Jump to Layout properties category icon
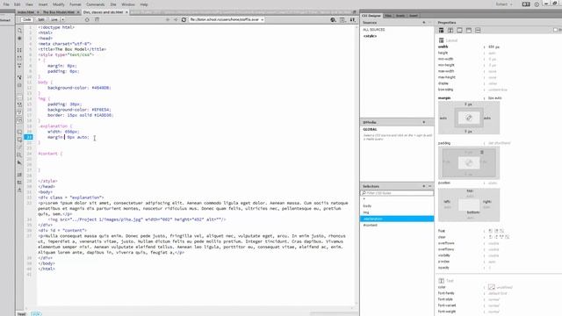 pyautogui.click(x=441, y=31)
